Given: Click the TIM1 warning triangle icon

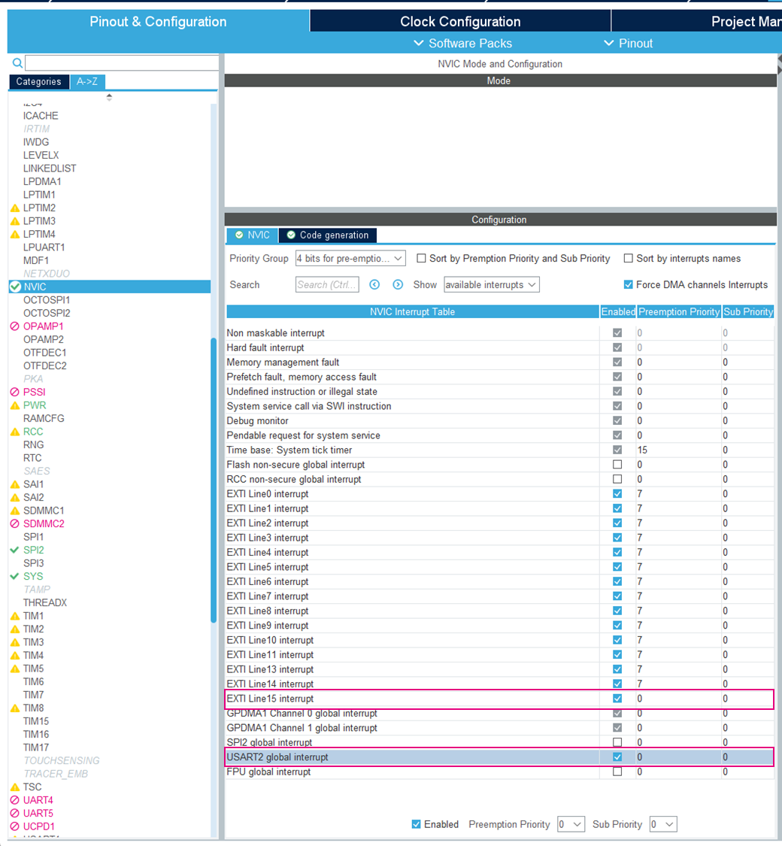Looking at the screenshot, I should pyautogui.click(x=15, y=616).
